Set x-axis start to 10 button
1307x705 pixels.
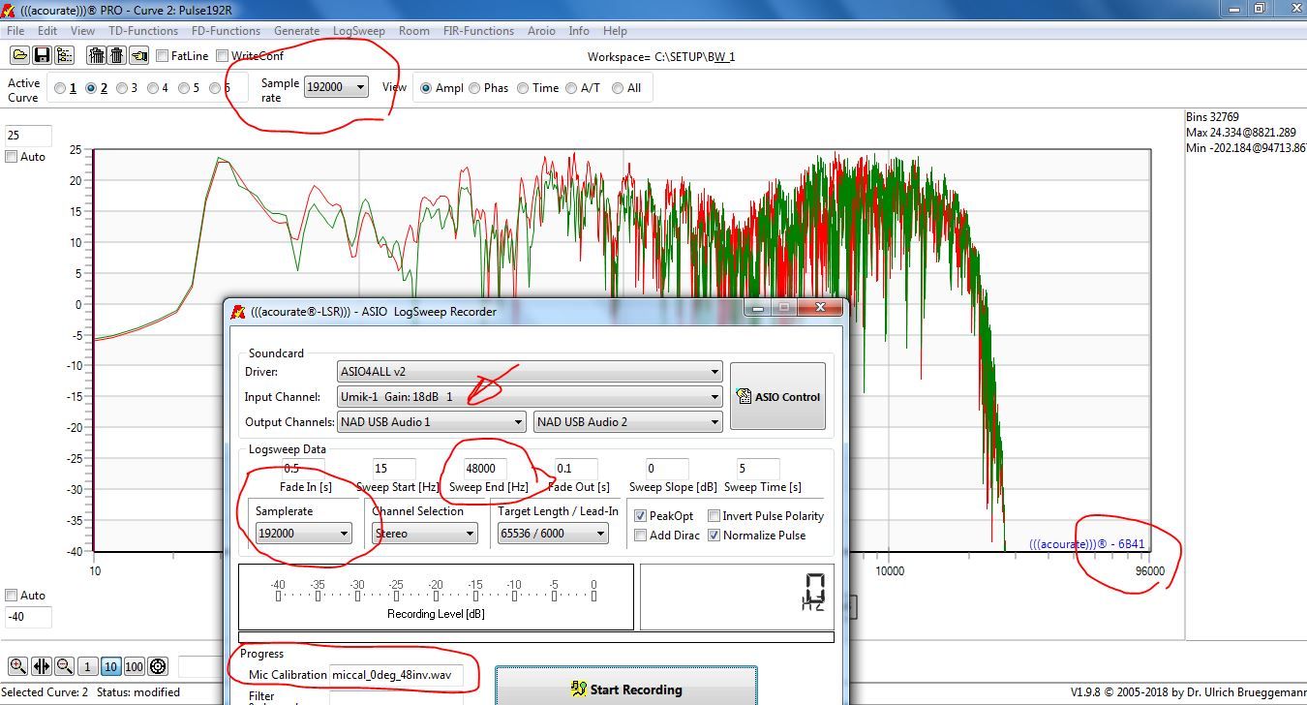click(x=110, y=666)
